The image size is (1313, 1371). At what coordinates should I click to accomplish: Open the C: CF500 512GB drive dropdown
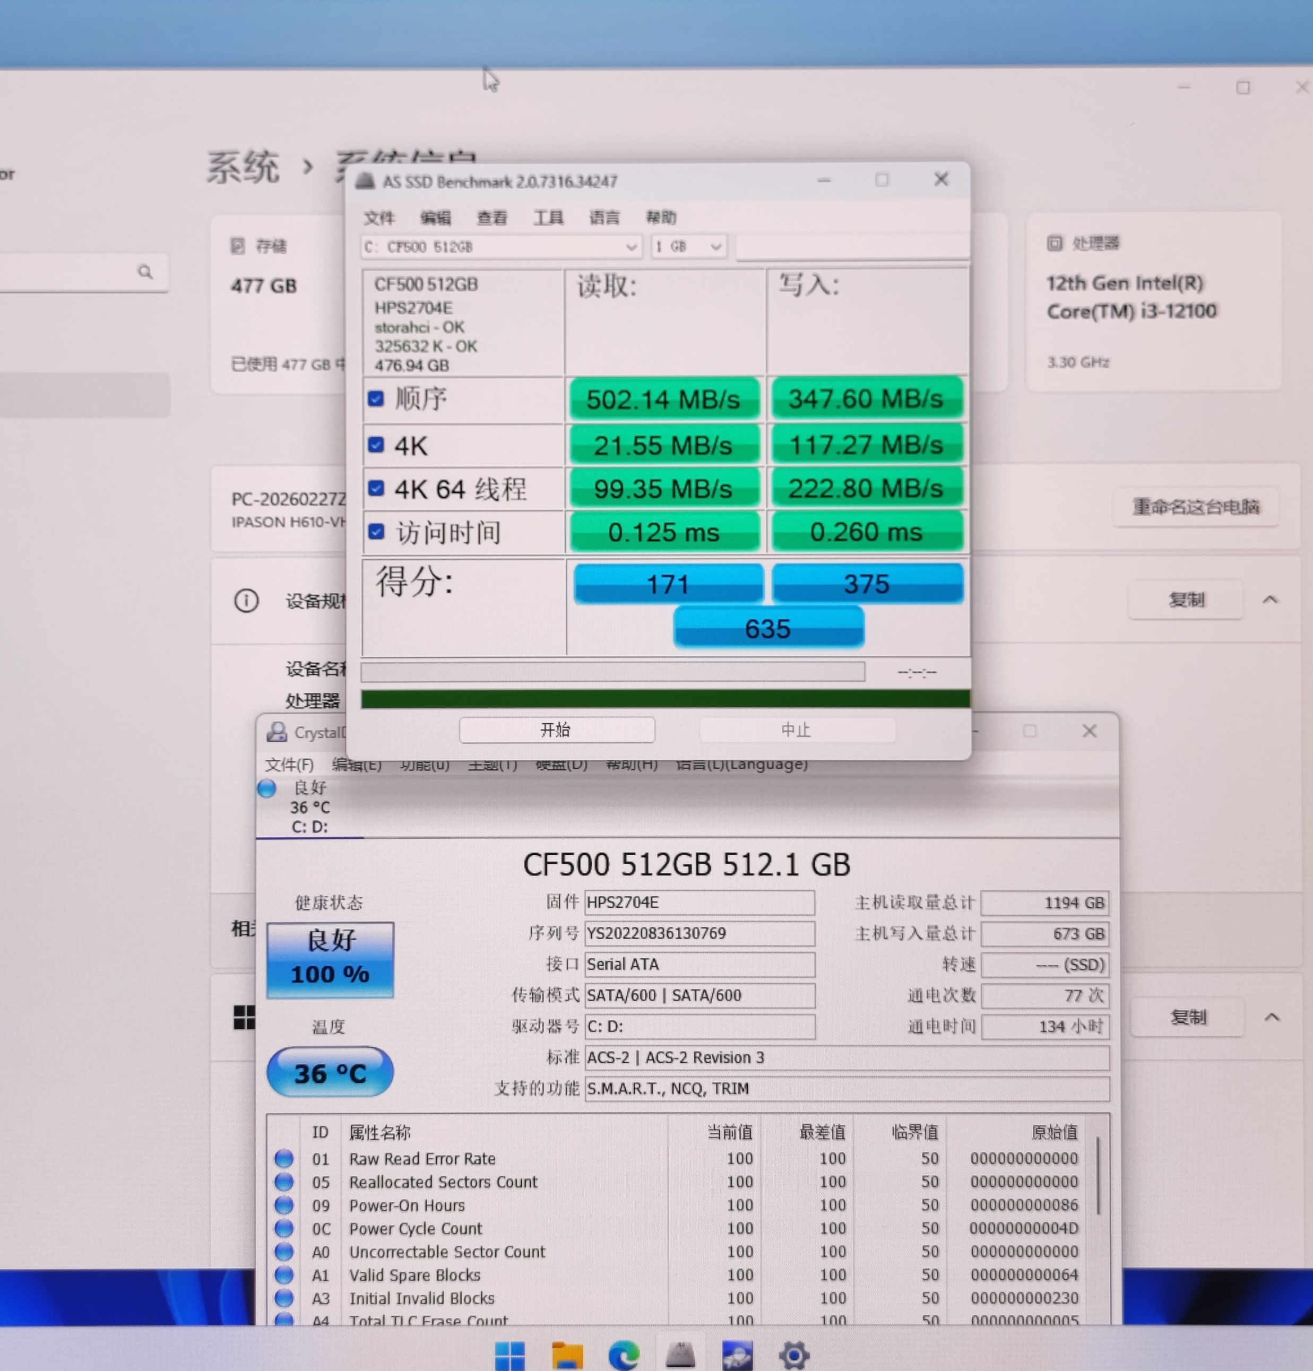(x=501, y=247)
